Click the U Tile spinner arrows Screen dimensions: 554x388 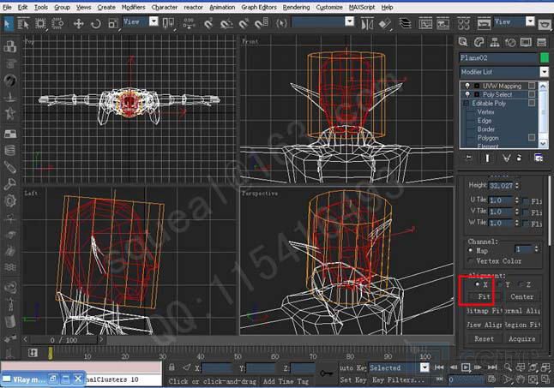pos(517,200)
